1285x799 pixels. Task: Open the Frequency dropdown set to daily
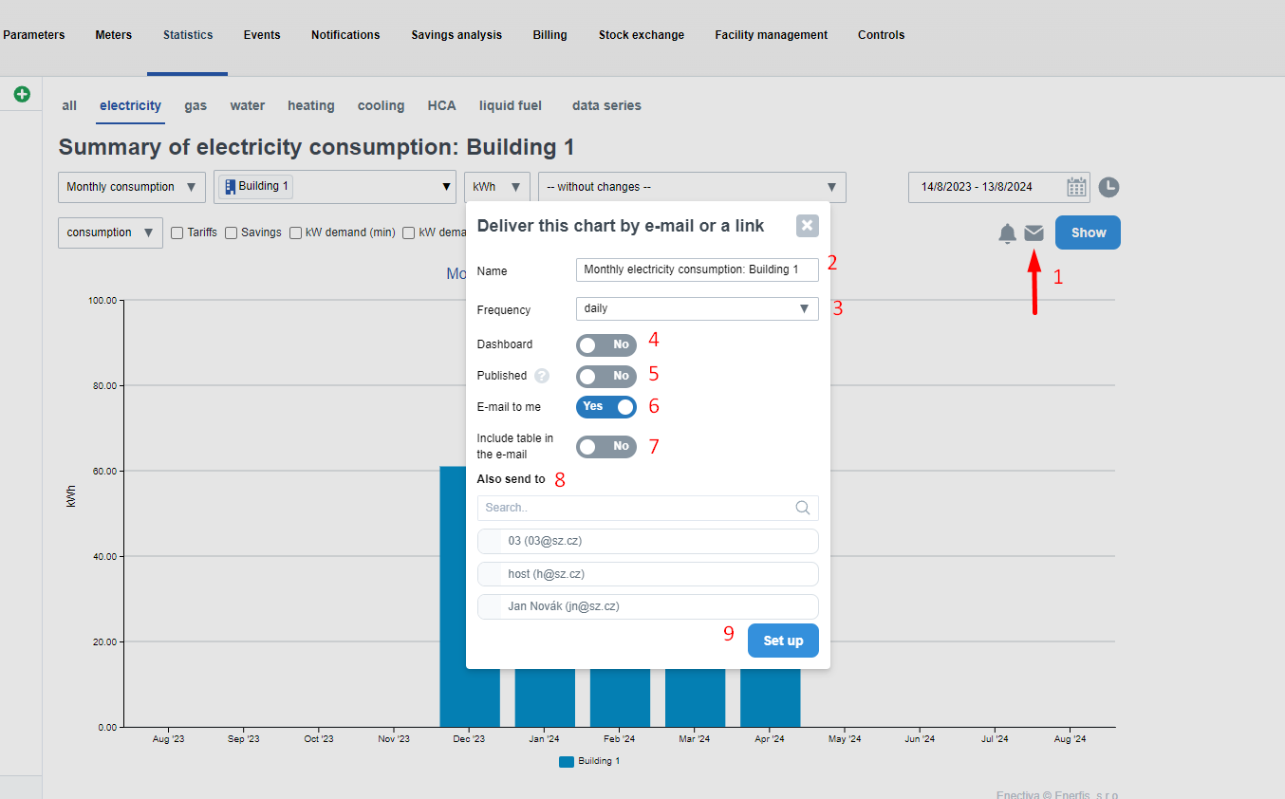coord(697,308)
